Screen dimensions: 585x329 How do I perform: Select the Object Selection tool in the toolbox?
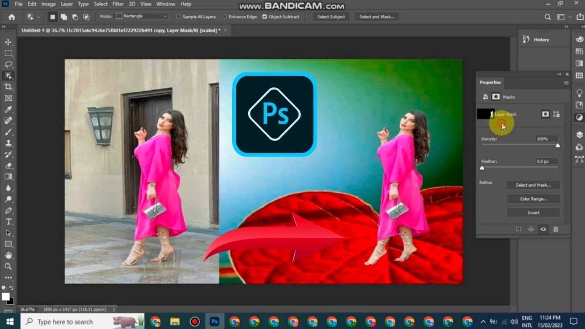8,76
